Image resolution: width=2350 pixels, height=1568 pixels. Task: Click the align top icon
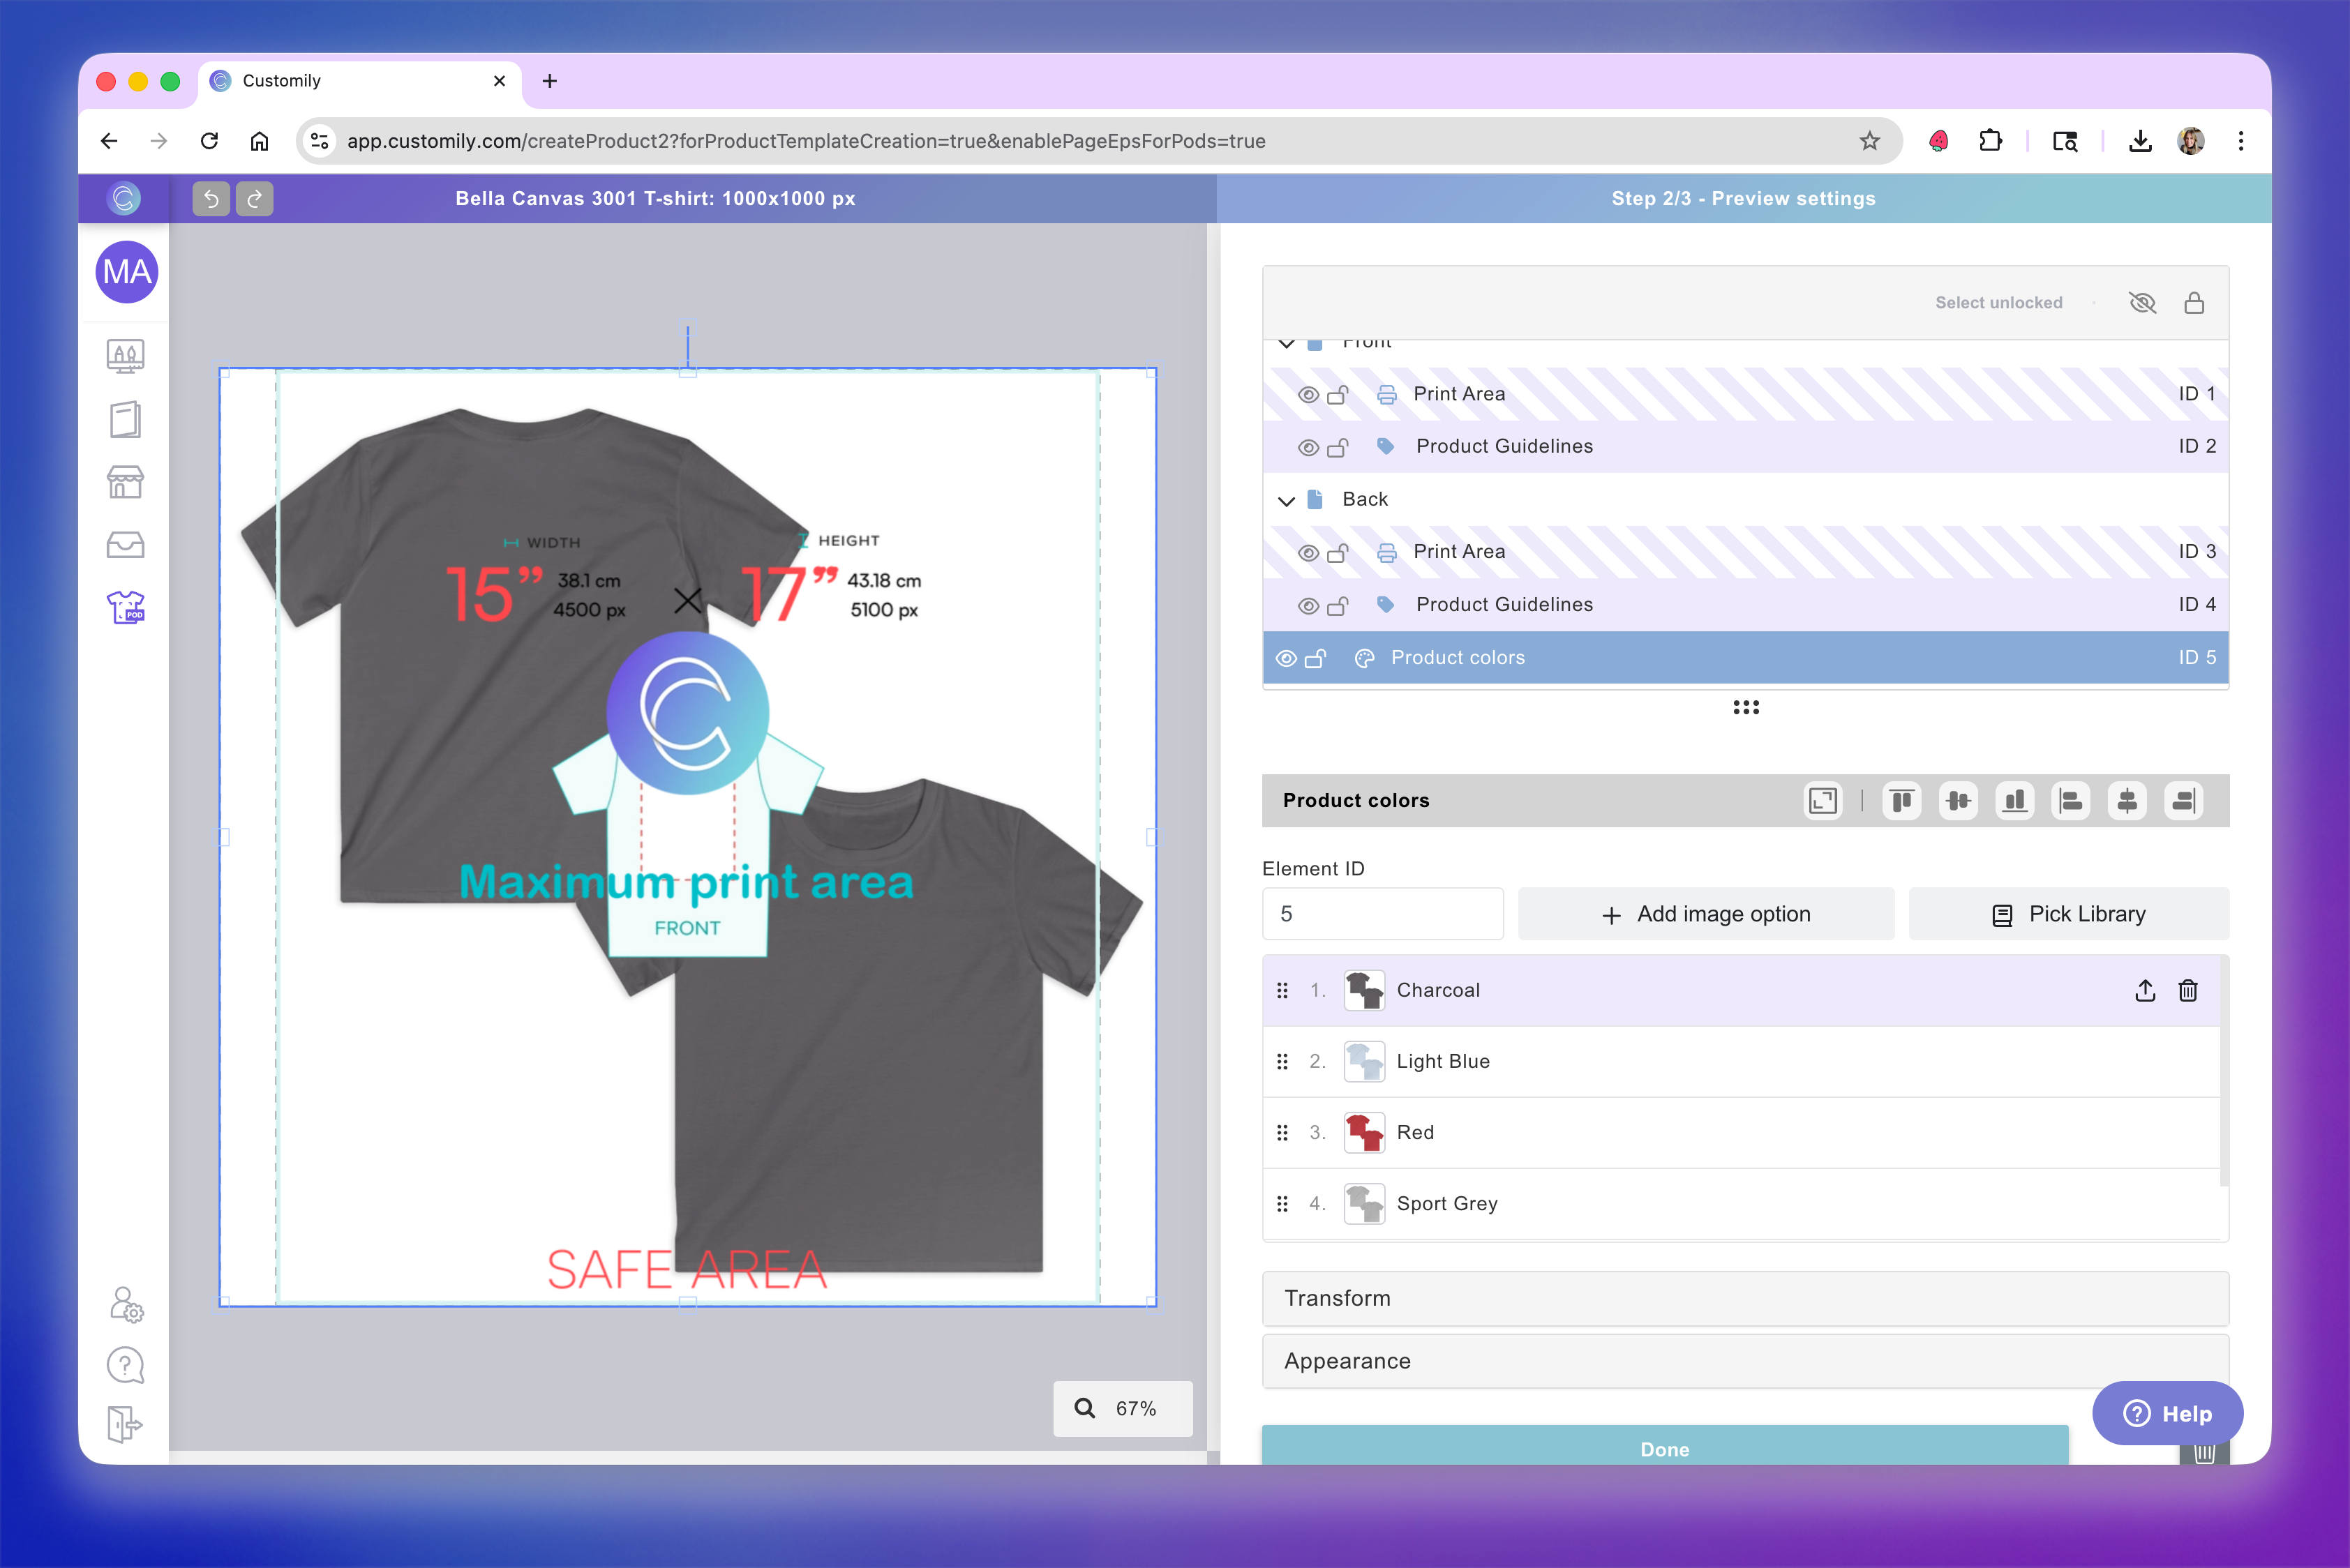click(x=1901, y=801)
